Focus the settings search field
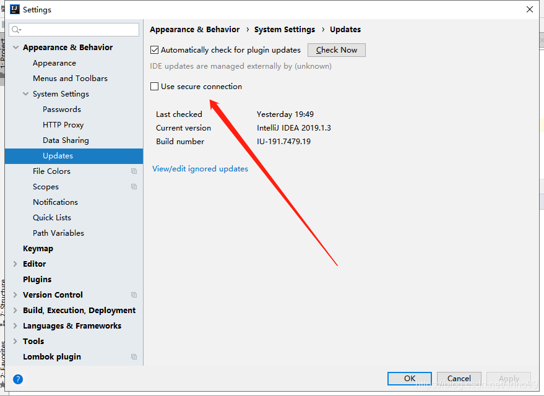The width and height of the screenshot is (544, 396). click(74, 30)
